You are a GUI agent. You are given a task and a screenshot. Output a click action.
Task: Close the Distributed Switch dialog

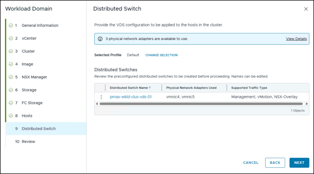306,9
